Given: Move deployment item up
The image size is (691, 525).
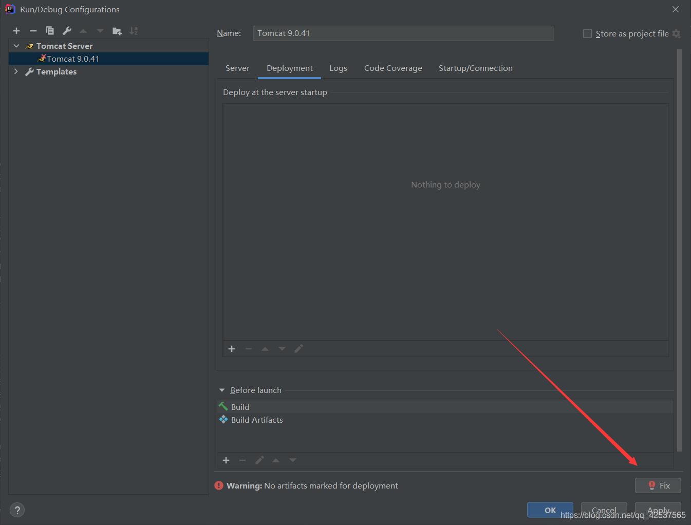Looking at the screenshot, I should (x=265, y=349).
